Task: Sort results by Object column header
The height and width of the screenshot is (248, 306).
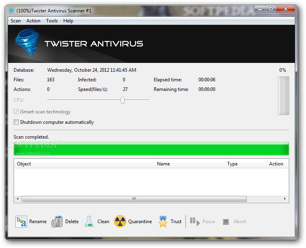Action: click(x=84, y=164)
